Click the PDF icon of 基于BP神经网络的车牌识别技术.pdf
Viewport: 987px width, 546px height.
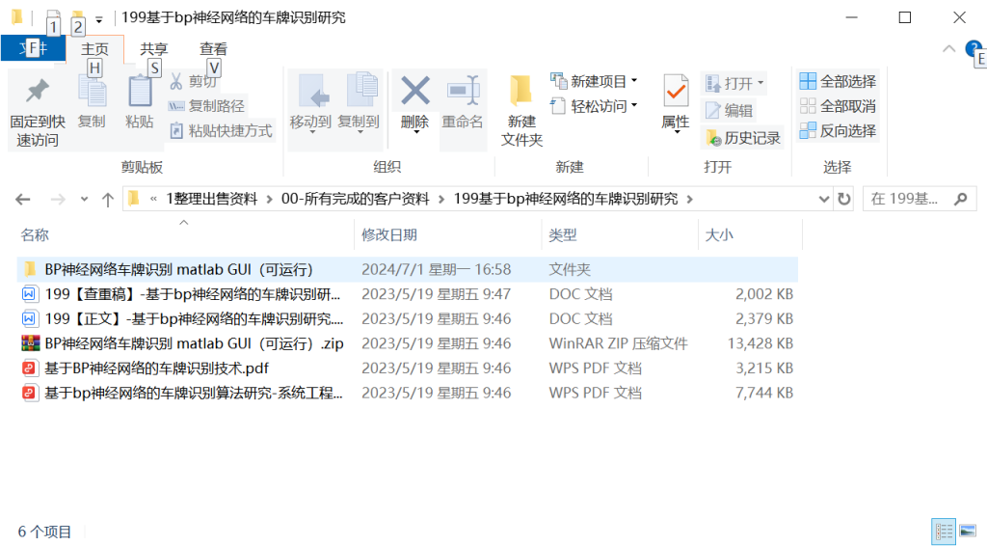(30, 368)
